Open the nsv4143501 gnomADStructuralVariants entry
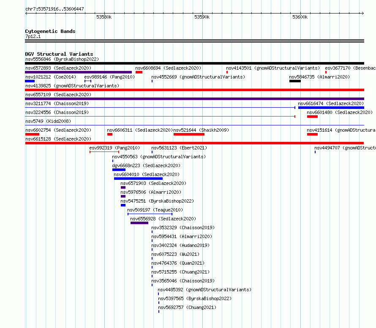376x328 pixels. [273, 68]
